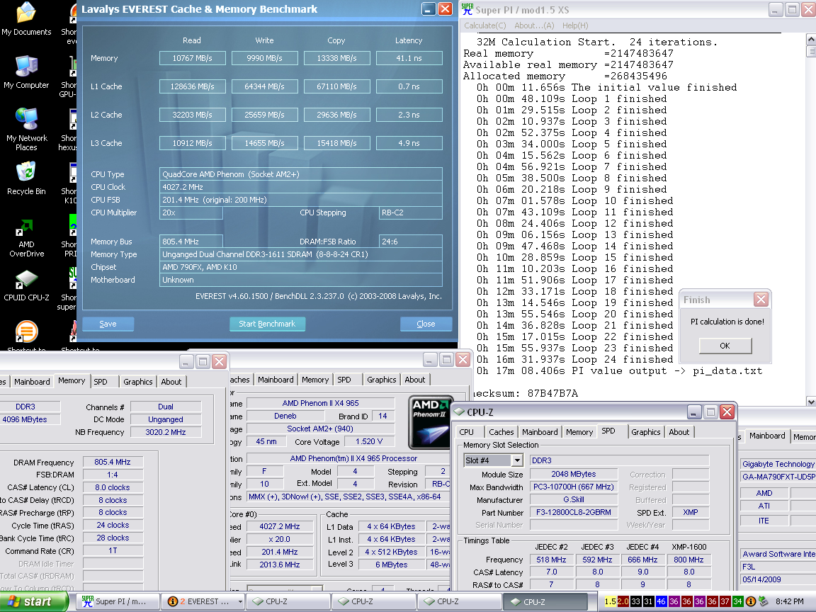Select Mainboard tab in the Phenom CPU-Z window
The image size is (816, 612).
[276, 380]
